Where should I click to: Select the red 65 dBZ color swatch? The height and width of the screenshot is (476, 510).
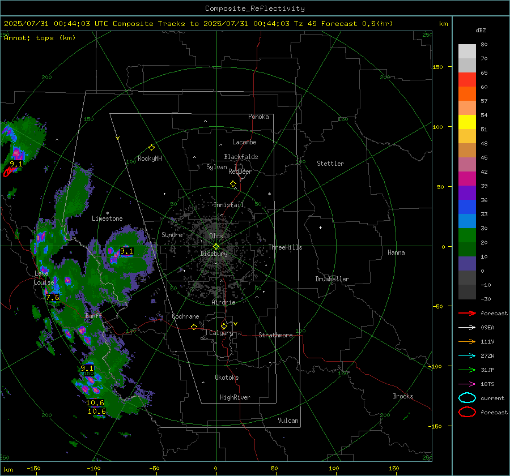467,79
